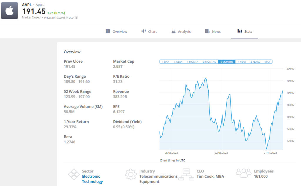Click the CEO org-chart icon
Image resolution: width=301 pixels, height=186 pixels.
tap(188, 174)
